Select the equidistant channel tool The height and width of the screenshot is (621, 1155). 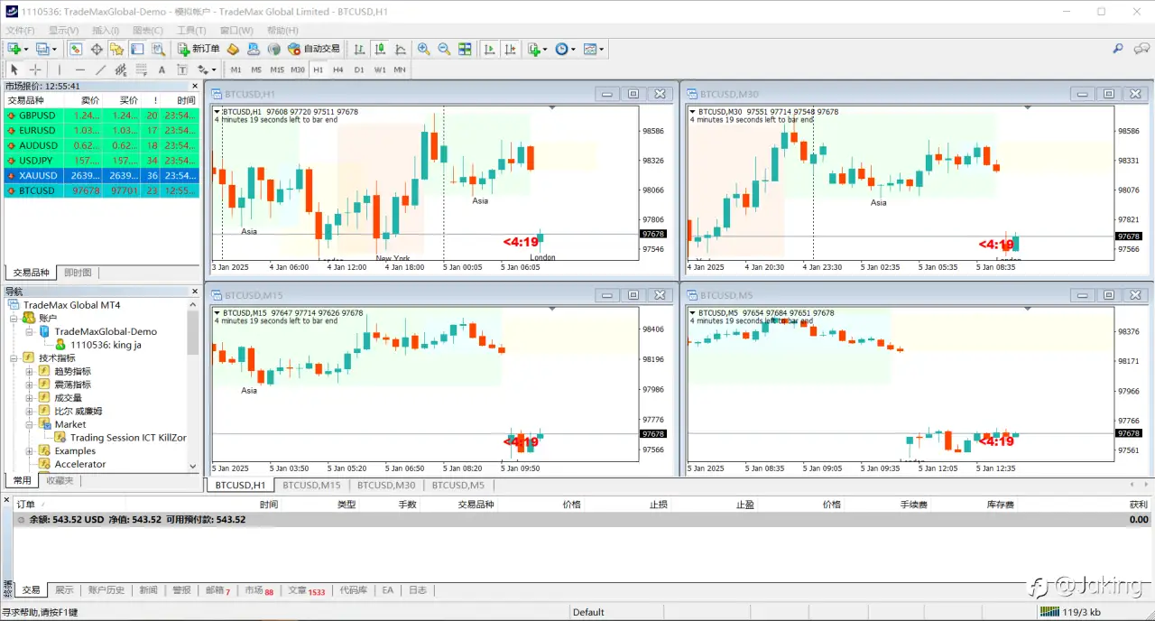pyautogui.click(x=121, y=70)
